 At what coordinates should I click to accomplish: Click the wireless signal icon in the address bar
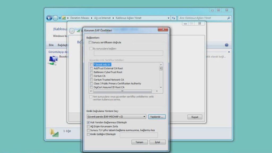click(x=64, y=18)
